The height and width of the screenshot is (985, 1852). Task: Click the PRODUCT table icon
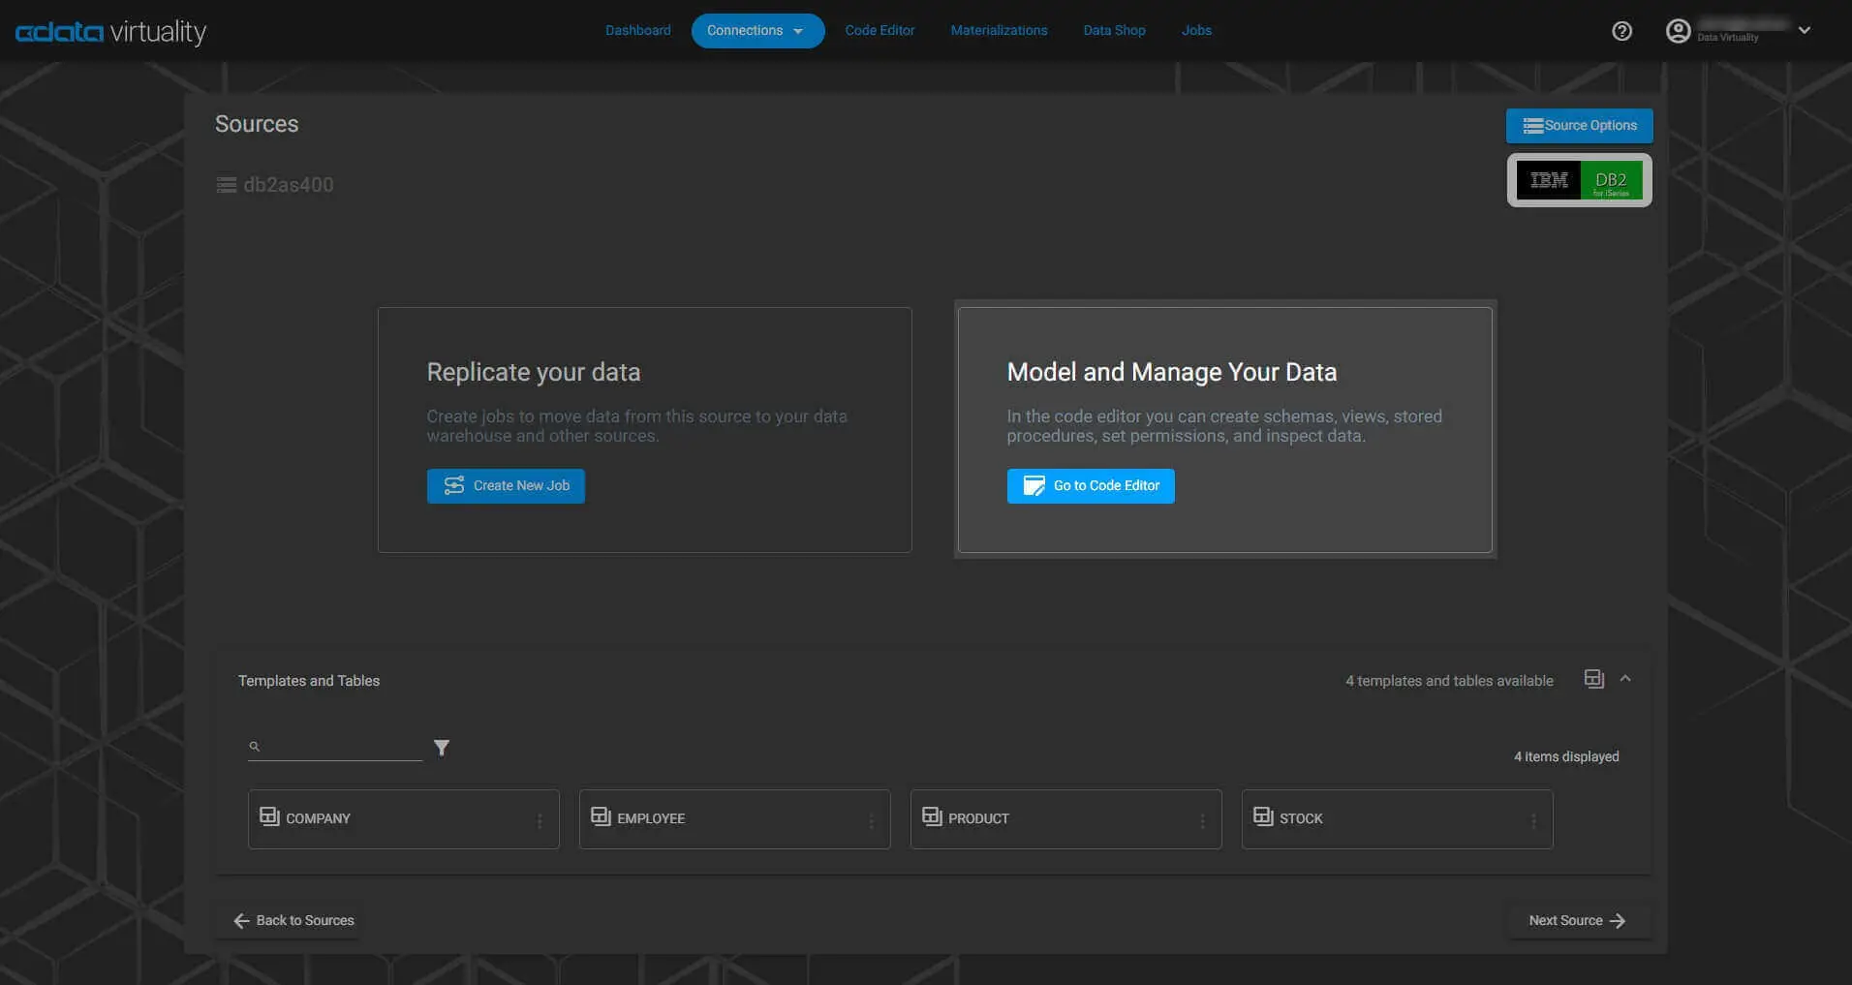[x=932, y=816]
